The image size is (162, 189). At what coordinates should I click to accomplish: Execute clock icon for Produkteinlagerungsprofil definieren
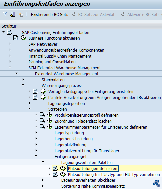(x=50, y=115)
